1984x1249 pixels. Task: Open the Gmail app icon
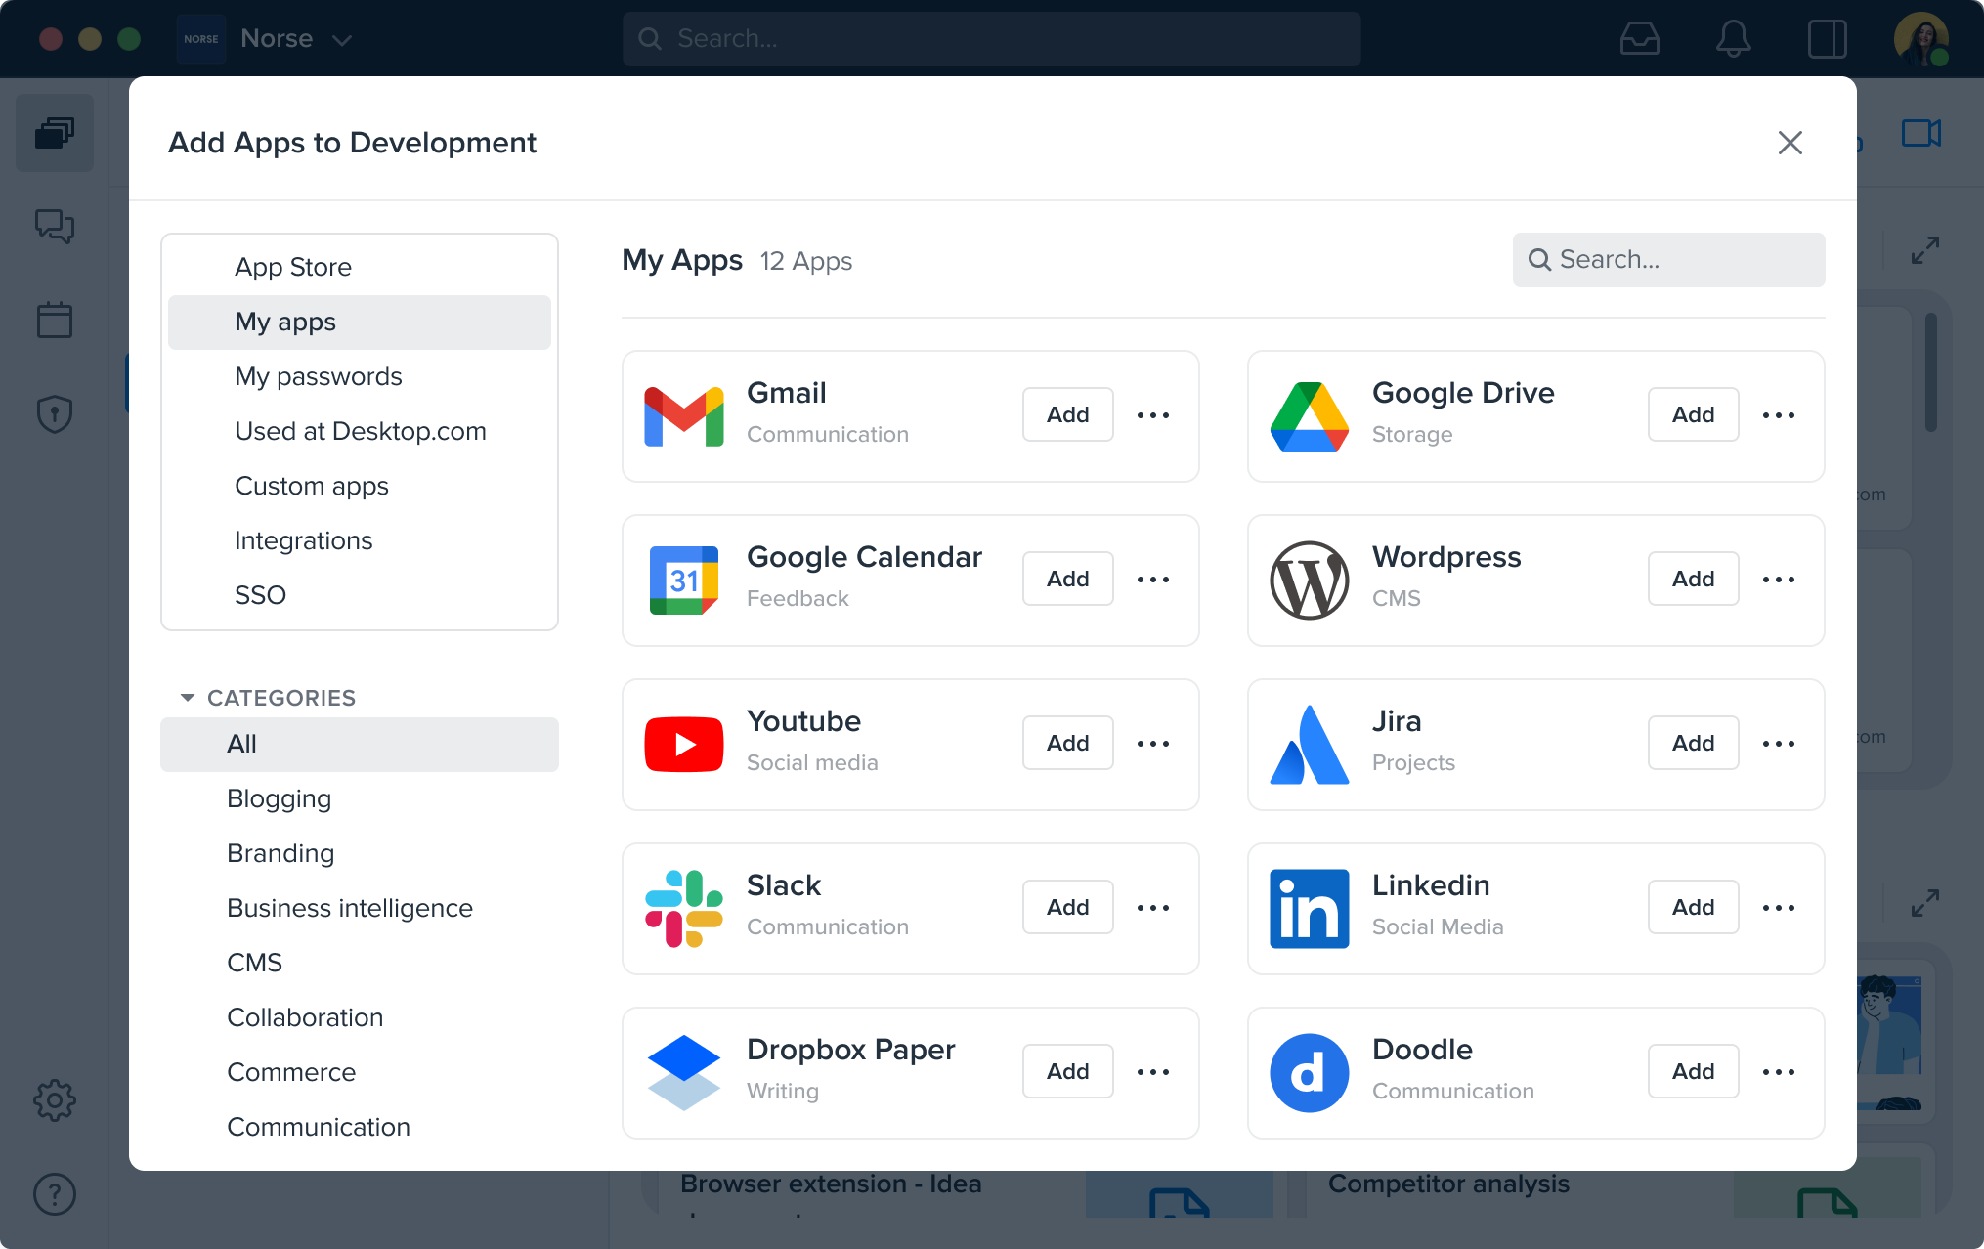[683, 414]
